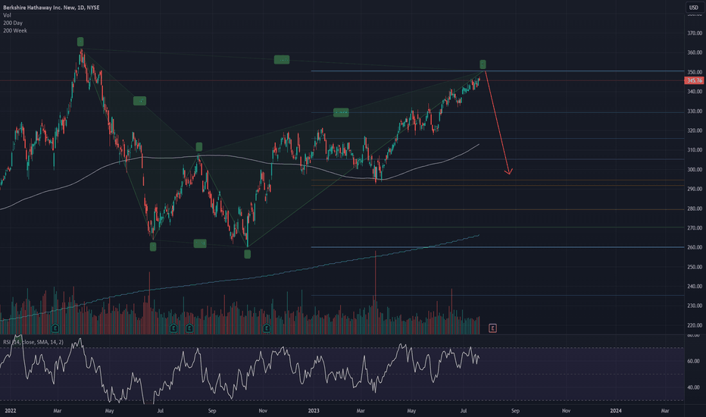Click the 60.00 RSI axis label
Screen dimensions: 706x417
pyautogui.click(x=693, y=361)
